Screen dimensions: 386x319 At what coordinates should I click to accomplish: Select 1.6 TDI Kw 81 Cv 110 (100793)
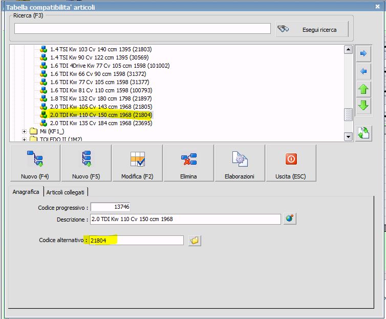click(x=101, y=90)
